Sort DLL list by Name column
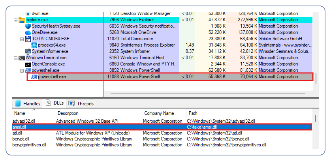The width and height of the screenshot is (331, 161). (34, 113)
